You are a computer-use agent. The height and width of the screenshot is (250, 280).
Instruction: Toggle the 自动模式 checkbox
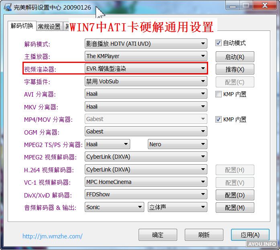click(219, 43)
